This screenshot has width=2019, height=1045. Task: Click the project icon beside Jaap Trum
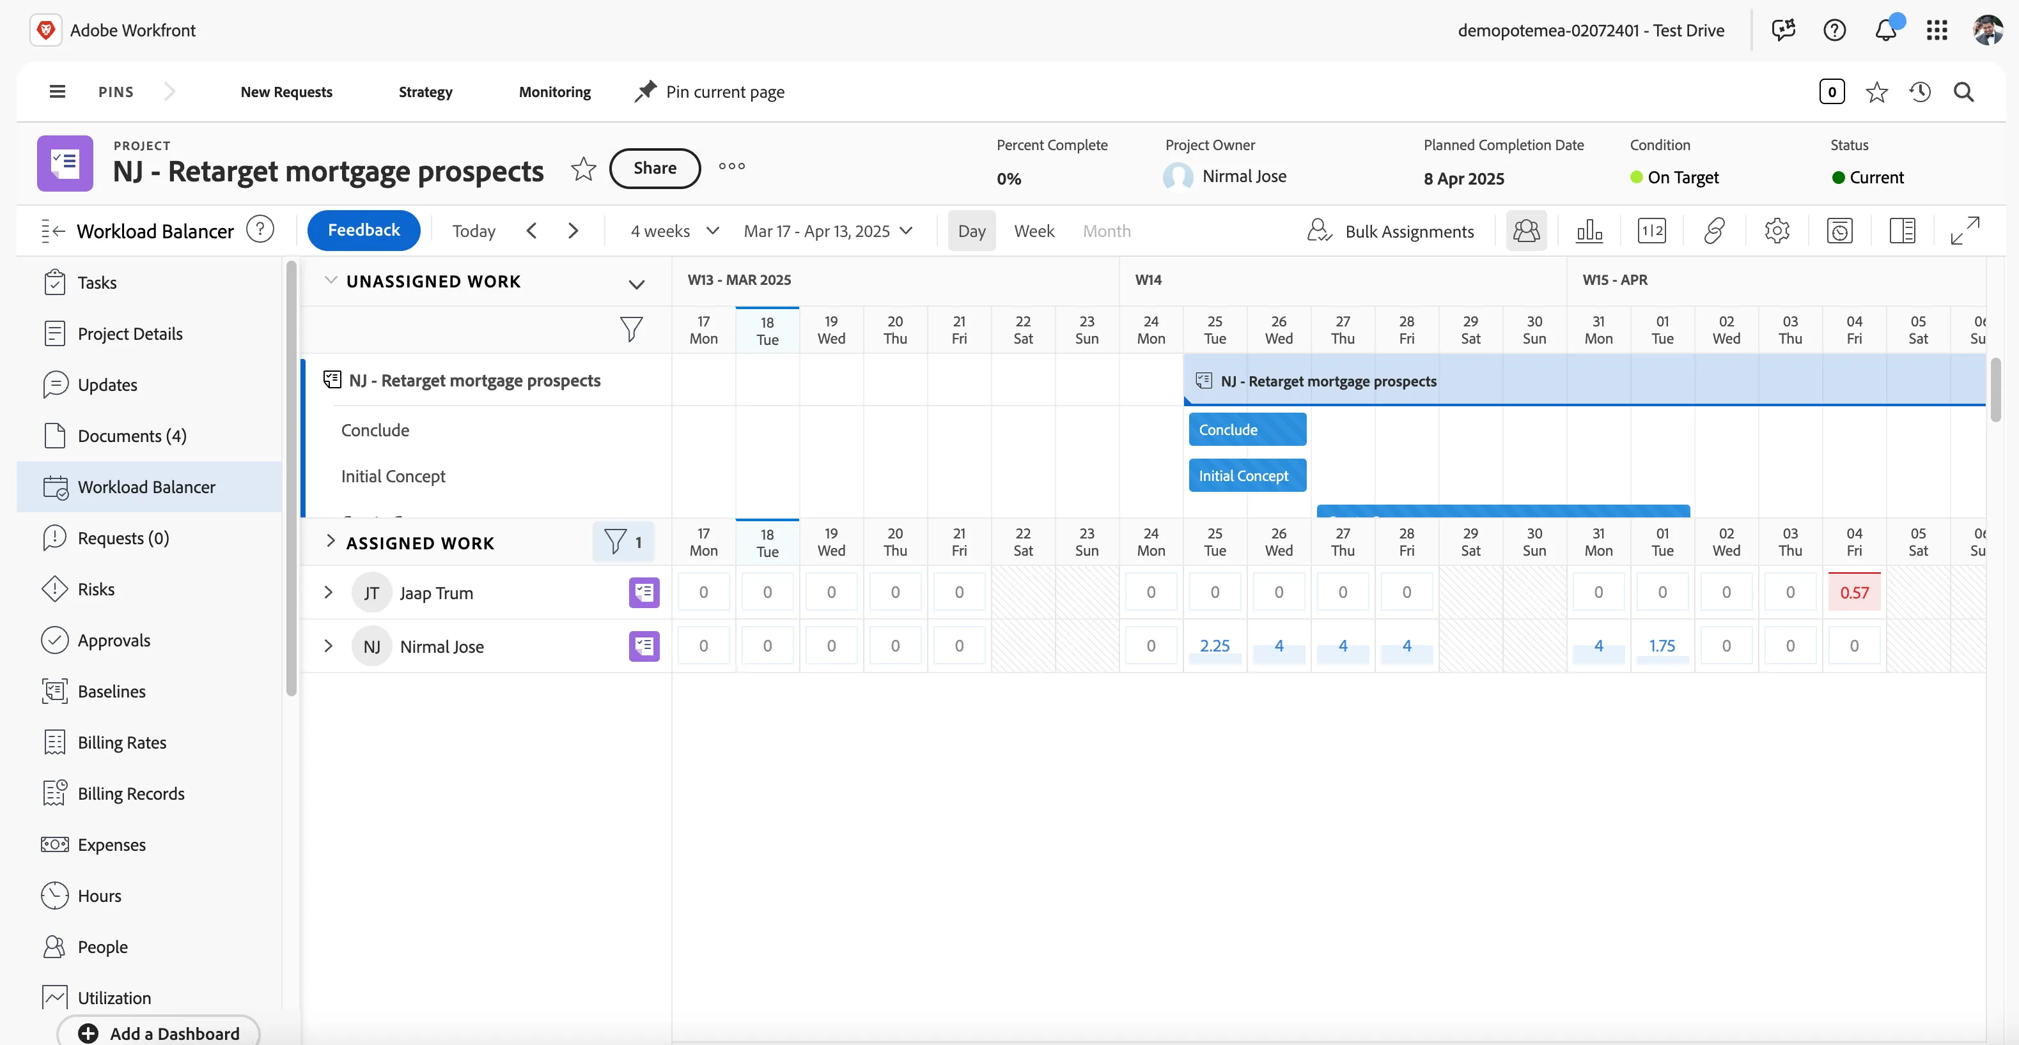click(x=643, y=593)
